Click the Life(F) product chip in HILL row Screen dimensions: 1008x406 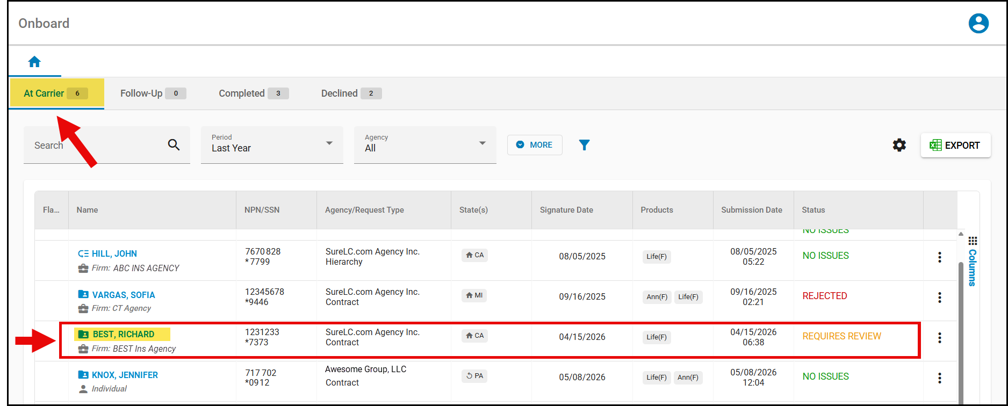click(657, 257)
